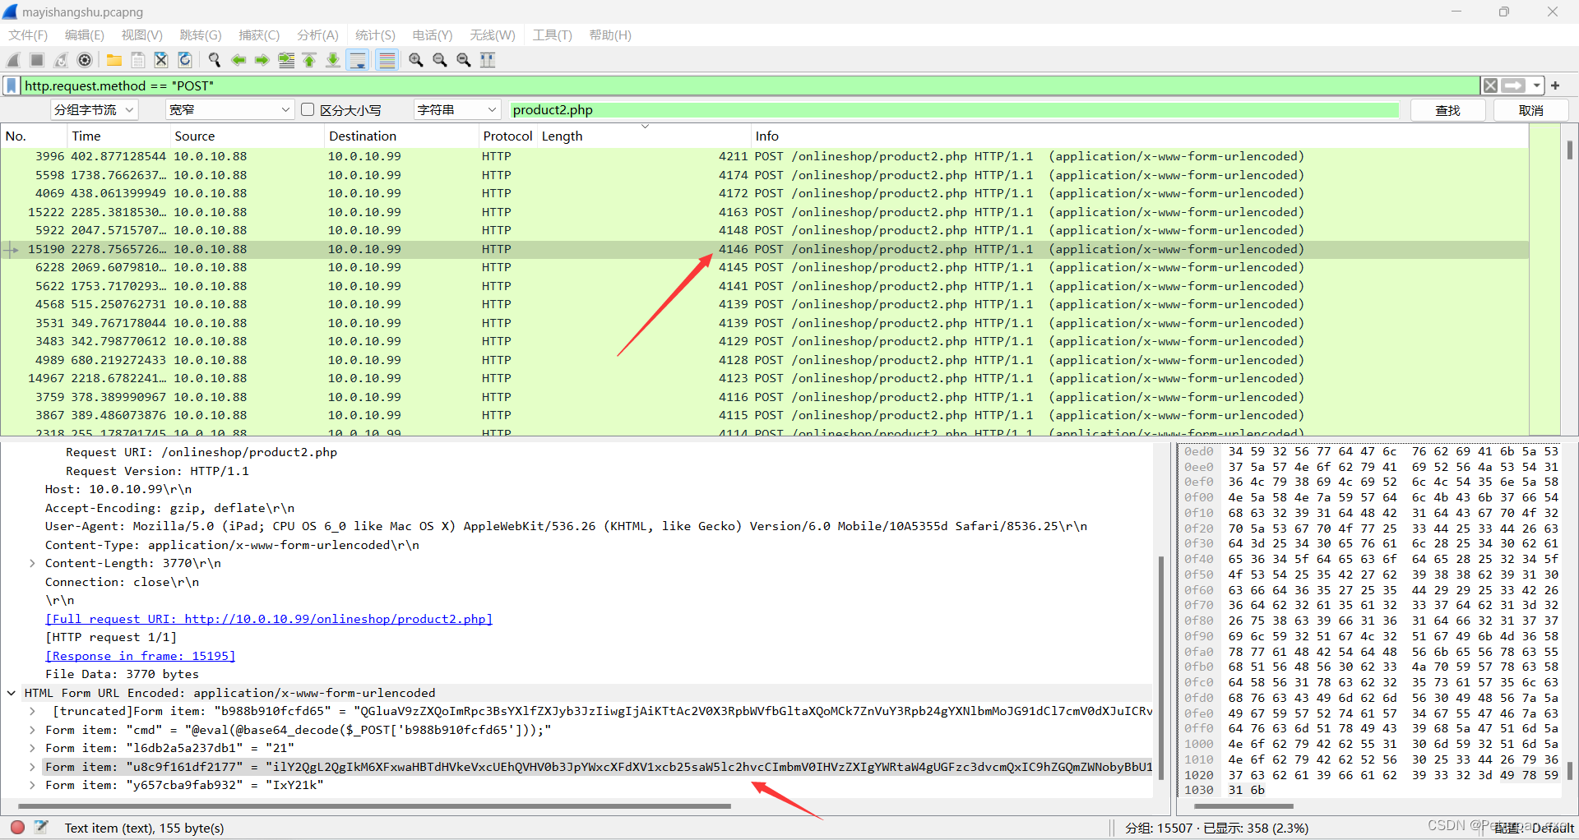This screenshot has width=1579, height=840.
Task: Expand the Content-Length: 3770 tree row
Action: tap(32, 563)
